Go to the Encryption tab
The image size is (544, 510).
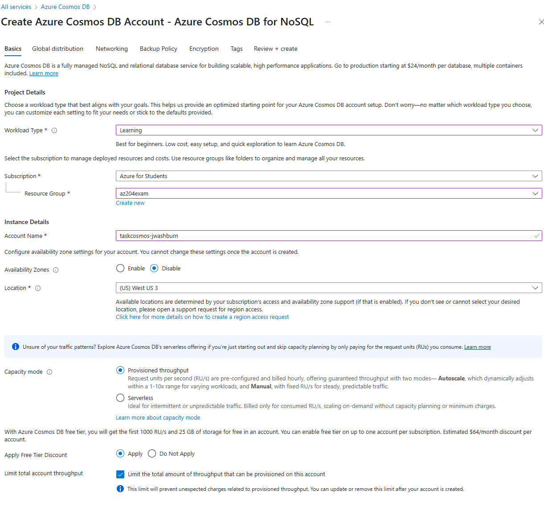pyautogui.click(x=204, y=49)
